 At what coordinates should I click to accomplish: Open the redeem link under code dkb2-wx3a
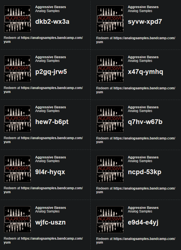click(x=52, y=38)
